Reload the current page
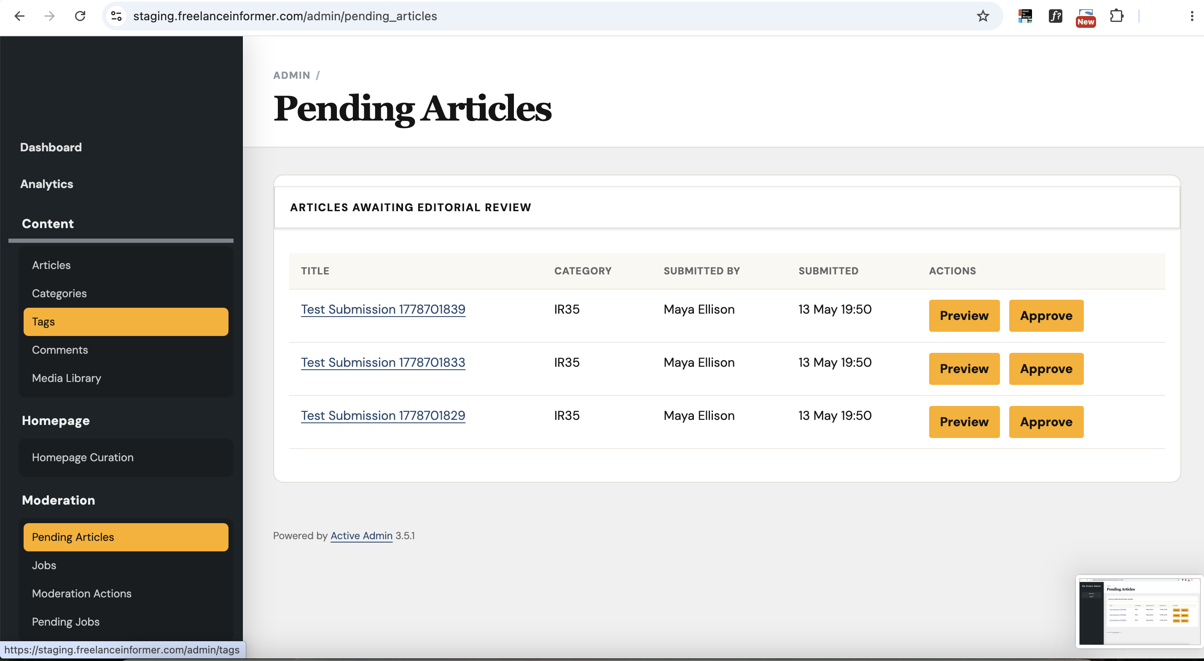Image resolution: width=1204 pixels, height=661 pixels. pos(80,16)
